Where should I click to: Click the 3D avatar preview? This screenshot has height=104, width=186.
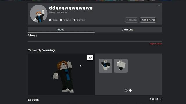coord(61,74)
